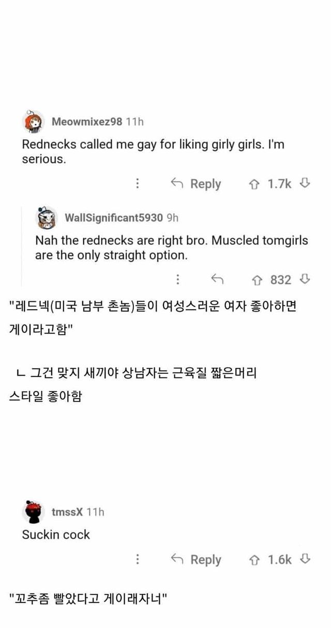Open the WallSignificant5930 user profile link
Screen dimensions: 331x628
pos(113,217)
